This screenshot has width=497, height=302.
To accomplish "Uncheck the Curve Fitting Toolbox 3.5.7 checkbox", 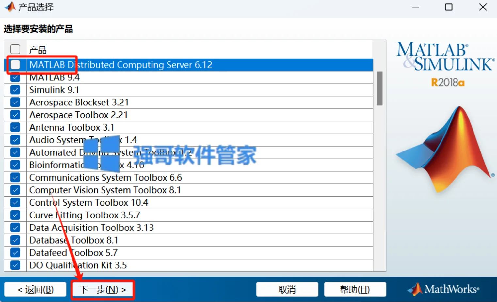I will (x=15, y=215).
